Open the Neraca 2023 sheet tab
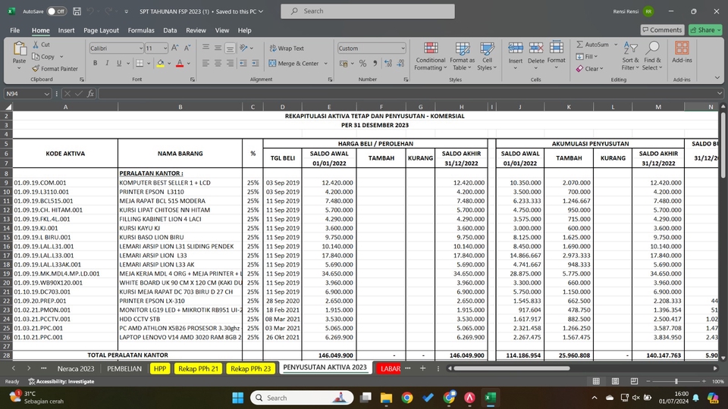The image size is (728, 409). tap(76, 369)
